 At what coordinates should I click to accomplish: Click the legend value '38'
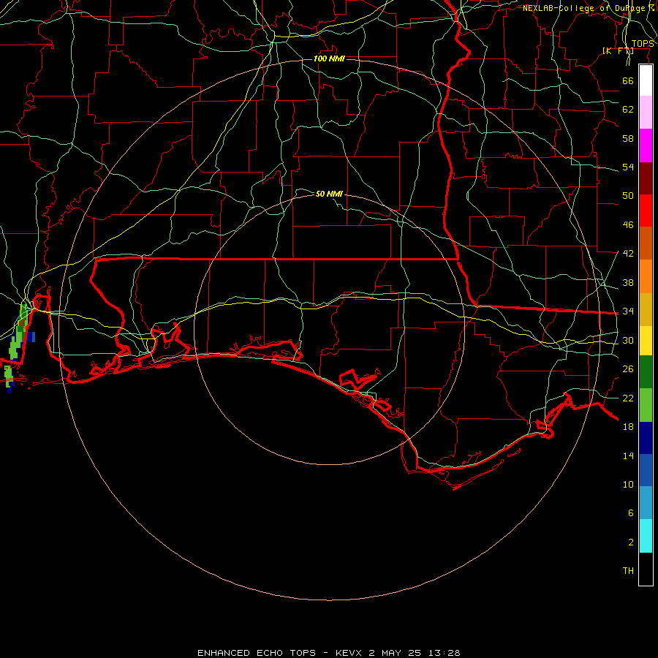point(628,283)
